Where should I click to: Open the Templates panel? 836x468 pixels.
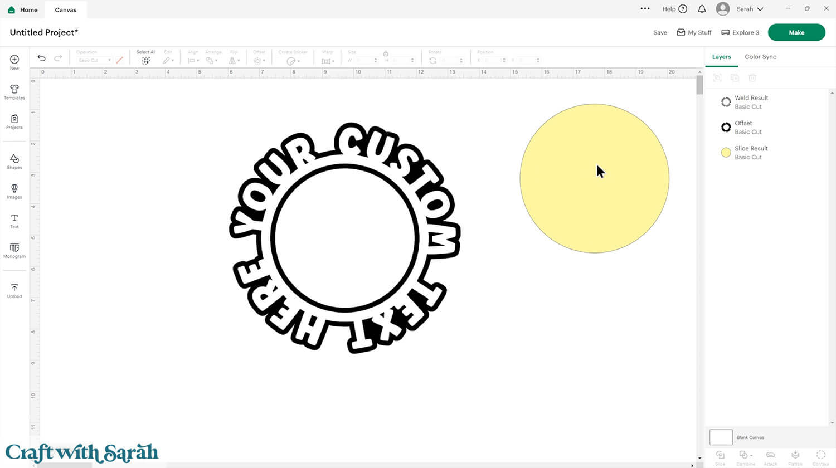pos(14,92)
